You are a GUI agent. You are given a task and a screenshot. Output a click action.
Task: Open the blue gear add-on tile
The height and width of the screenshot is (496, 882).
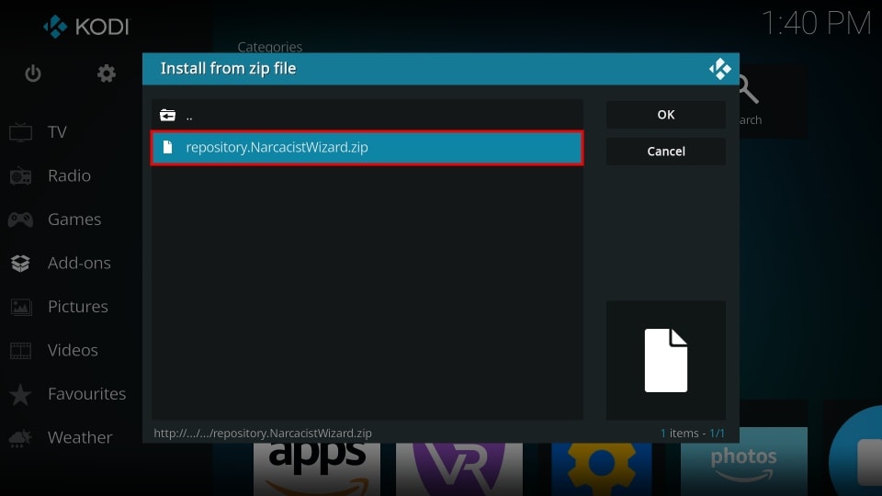point(601,469)
